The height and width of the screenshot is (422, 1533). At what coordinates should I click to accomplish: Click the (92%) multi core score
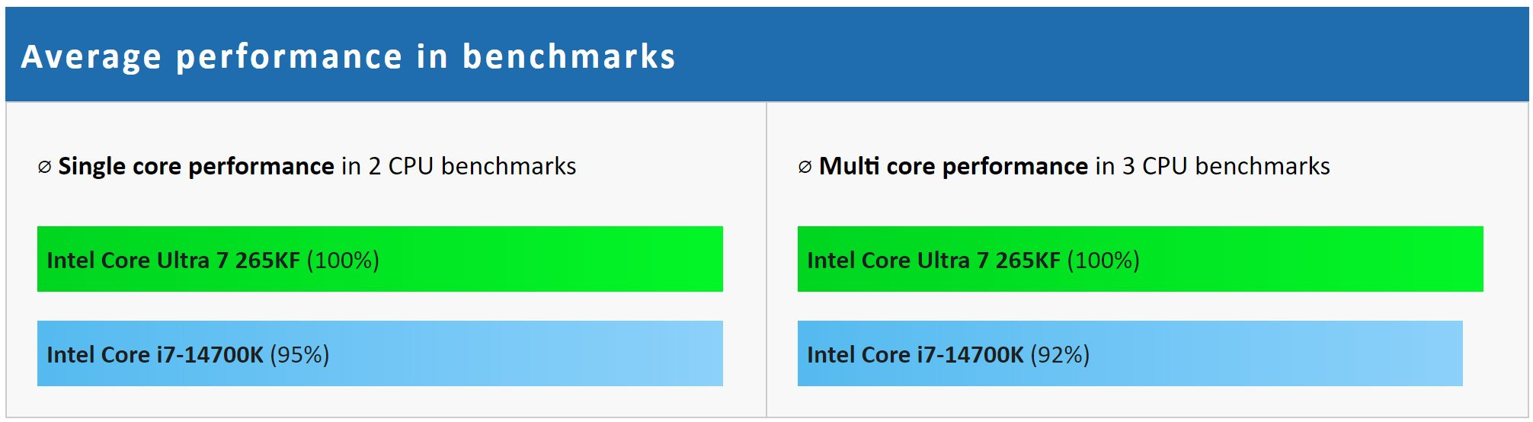point(1060,355)
